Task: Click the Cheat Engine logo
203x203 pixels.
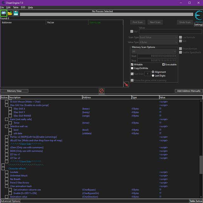Action: (199, 16)
